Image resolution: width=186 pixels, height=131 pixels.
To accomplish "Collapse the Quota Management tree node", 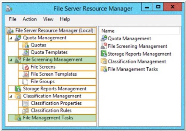I will click(x=11, y=38).
